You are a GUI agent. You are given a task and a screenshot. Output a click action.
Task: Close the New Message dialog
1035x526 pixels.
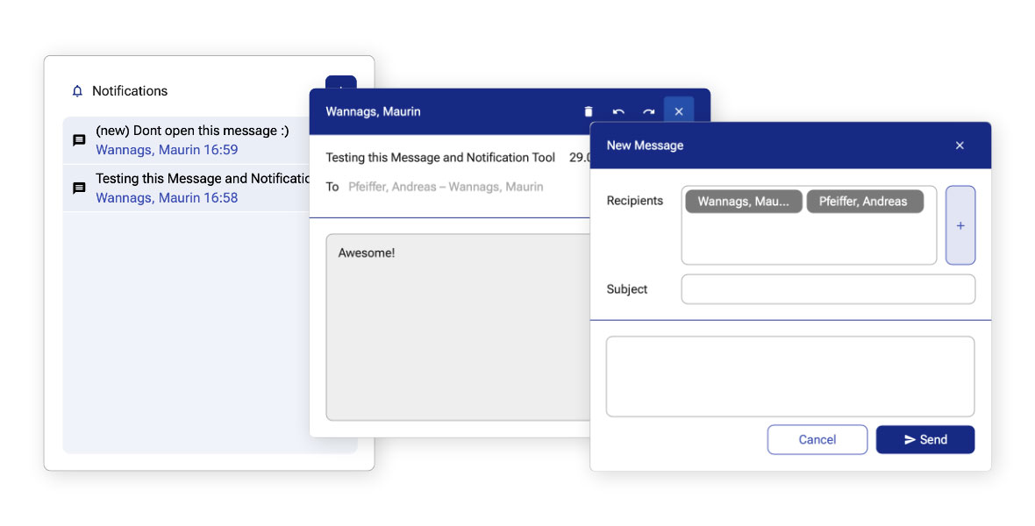[960, 146]
